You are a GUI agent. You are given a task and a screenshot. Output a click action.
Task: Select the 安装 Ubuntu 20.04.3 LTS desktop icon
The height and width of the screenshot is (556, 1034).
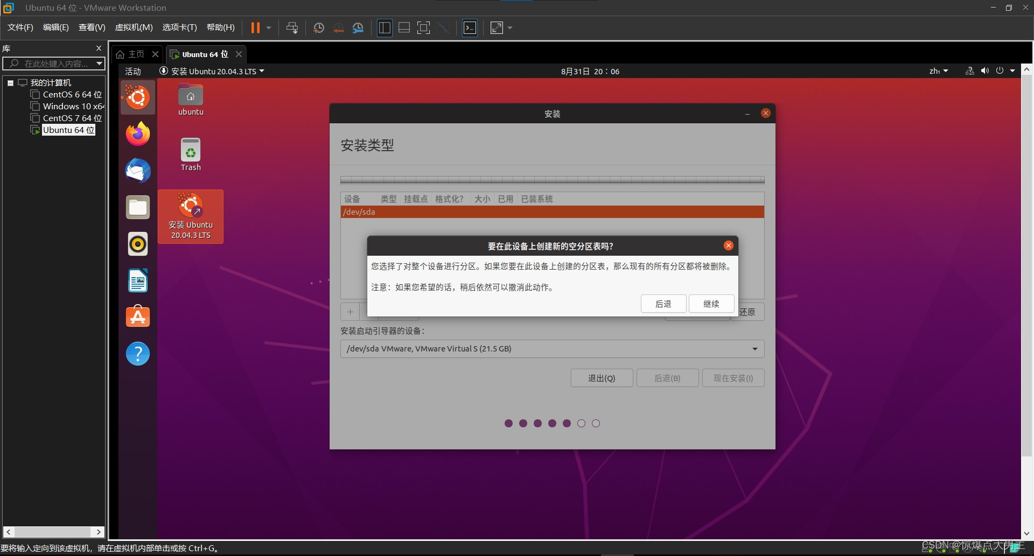pos(191,216)
